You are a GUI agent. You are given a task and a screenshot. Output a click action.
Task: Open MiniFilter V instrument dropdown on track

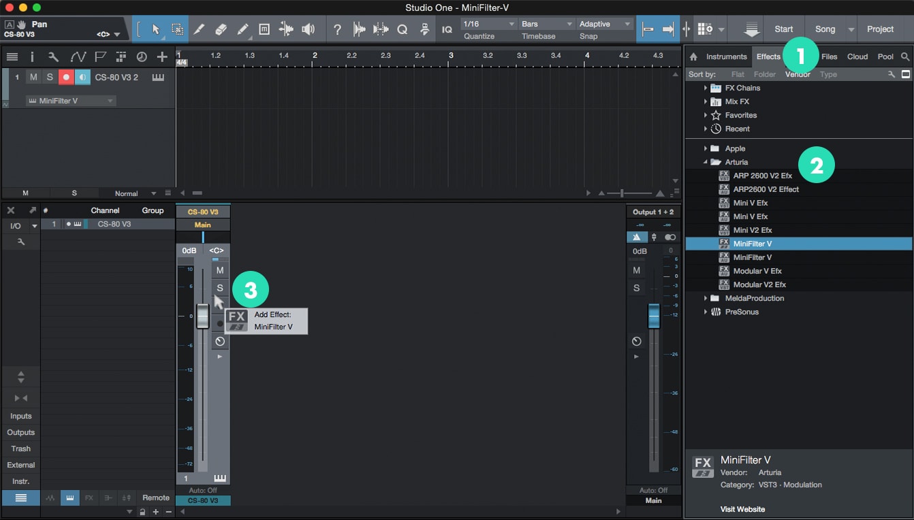(71, 101)
